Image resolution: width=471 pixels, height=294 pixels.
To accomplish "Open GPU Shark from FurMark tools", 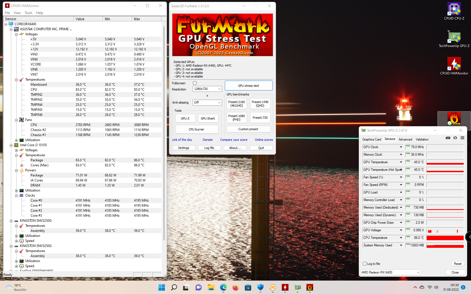I will click(208, 118).
